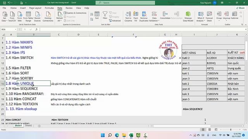
Task: Click in the Search box
Action: click(x=125, y=3)
